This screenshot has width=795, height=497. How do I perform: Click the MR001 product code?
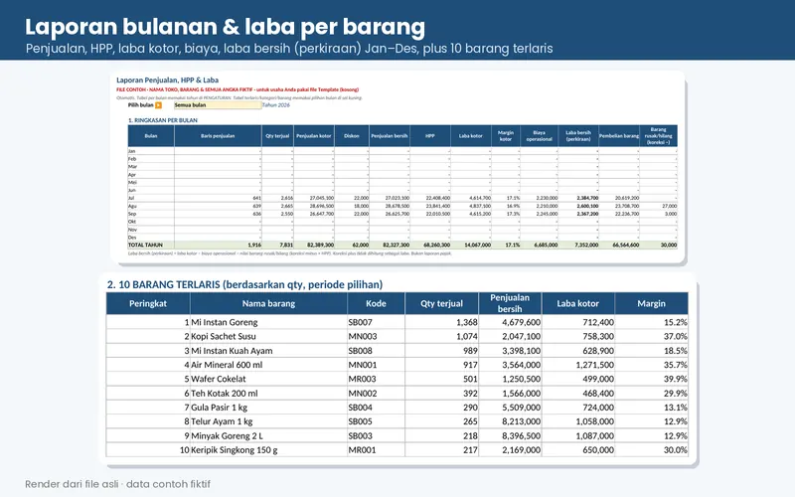[x=362, y=450]
